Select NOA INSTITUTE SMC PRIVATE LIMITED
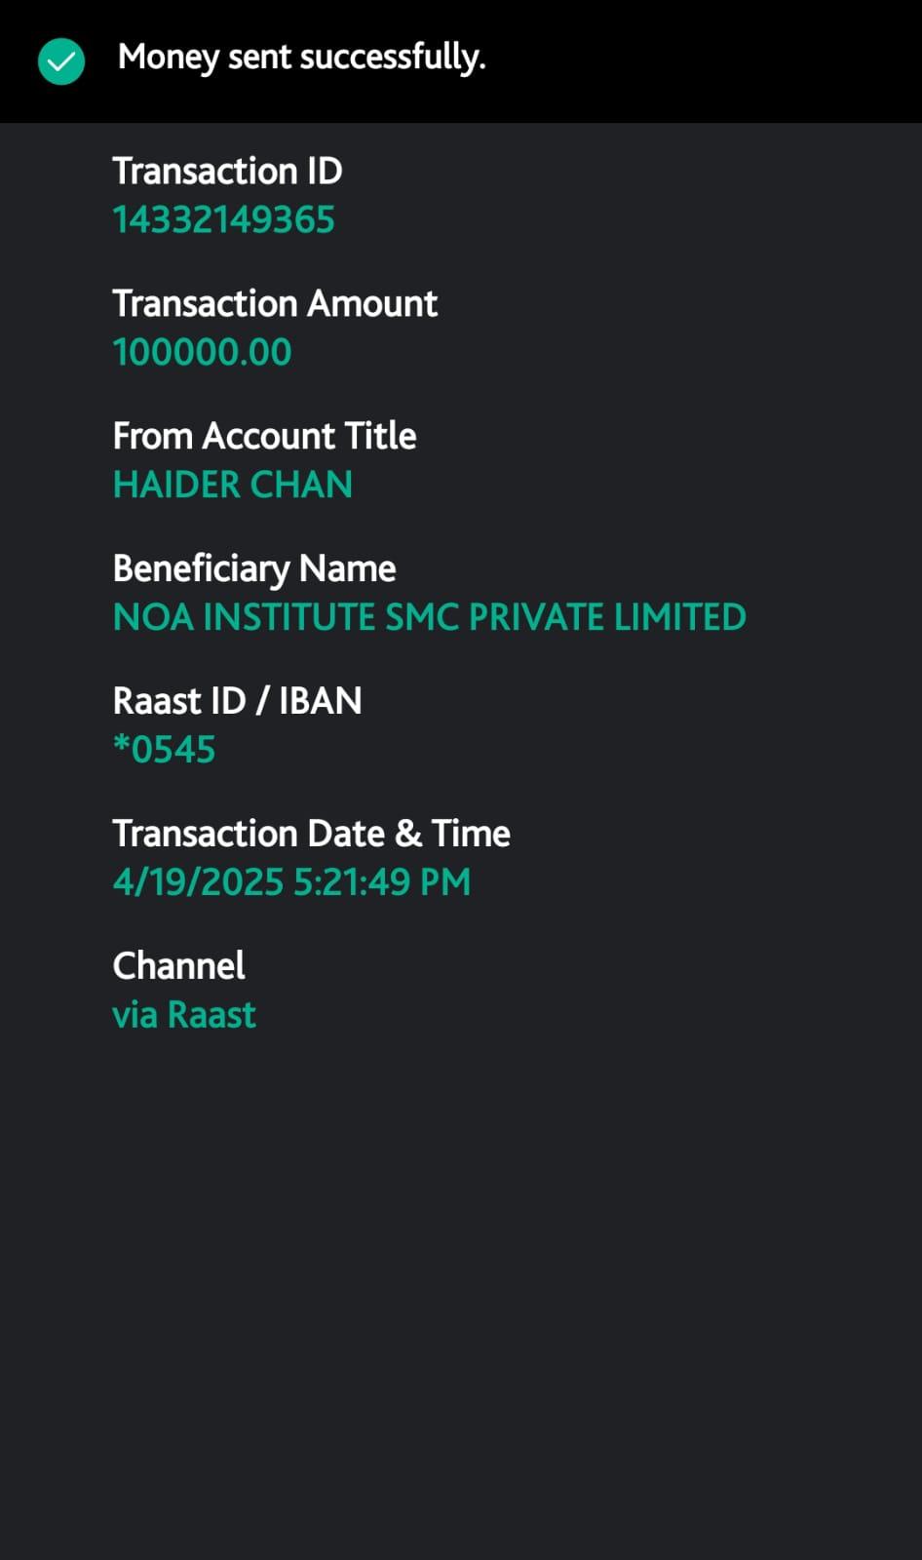Screen dimensions: 922x1560 coord(429,617)
